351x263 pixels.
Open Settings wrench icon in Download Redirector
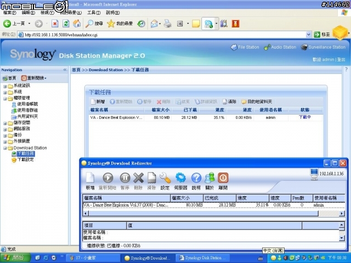[x=165, y=178]
